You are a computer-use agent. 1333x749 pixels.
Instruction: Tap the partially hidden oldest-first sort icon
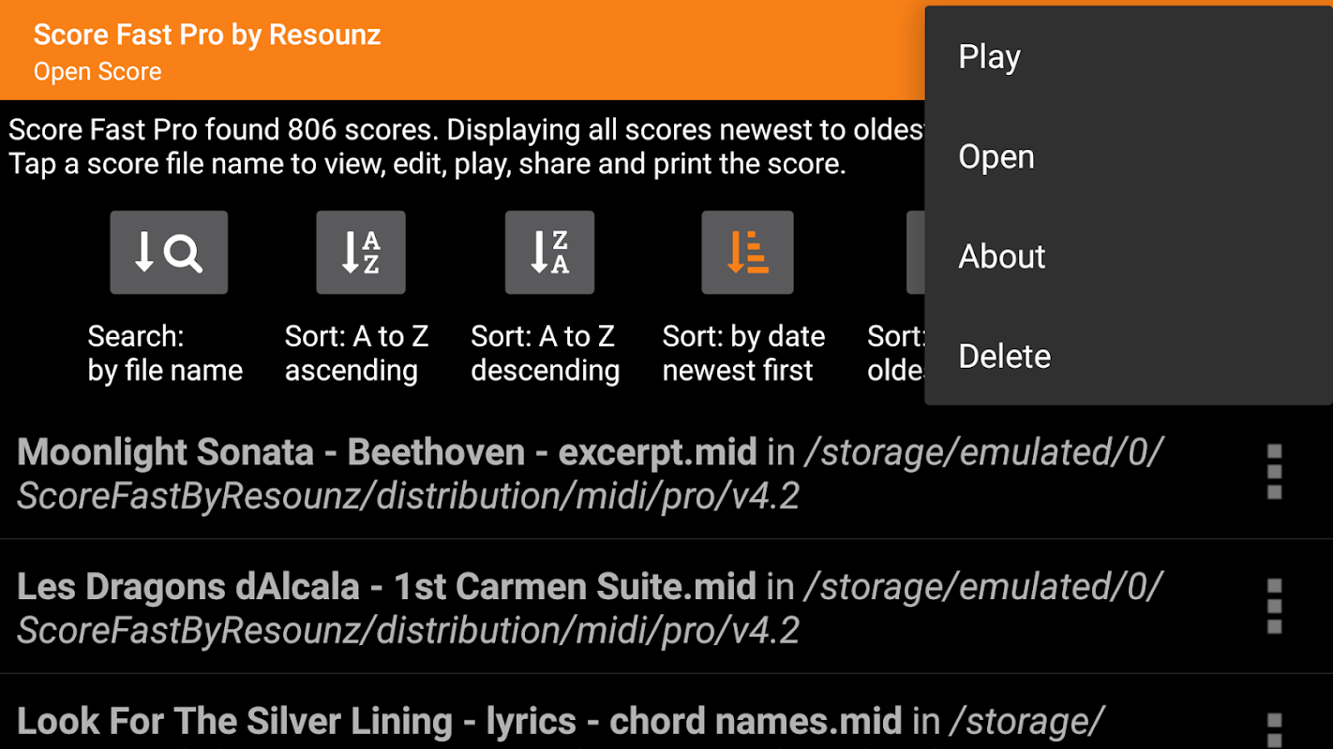(x=916, y=253)
